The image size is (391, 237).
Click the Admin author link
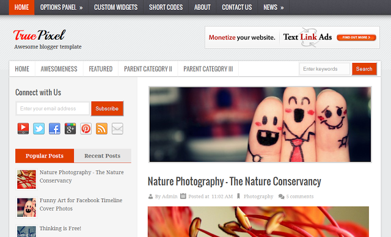pos(170,196)
